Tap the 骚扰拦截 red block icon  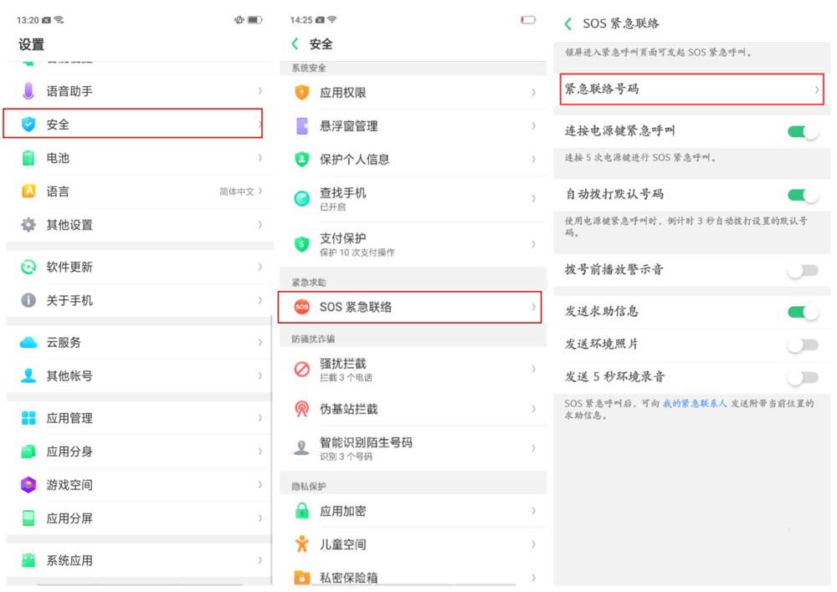(302, 369)
